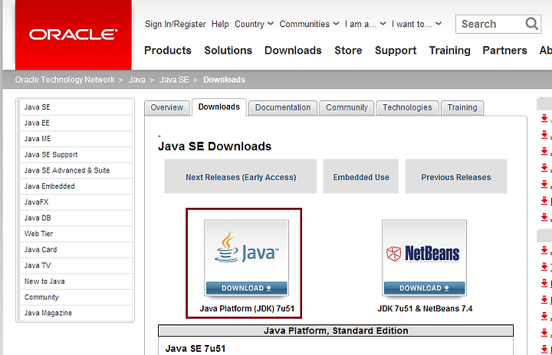Click the search magnifier icon
The width and height of the screenshot is (552, 355).
pyautogui.click(x=531, y=24)
